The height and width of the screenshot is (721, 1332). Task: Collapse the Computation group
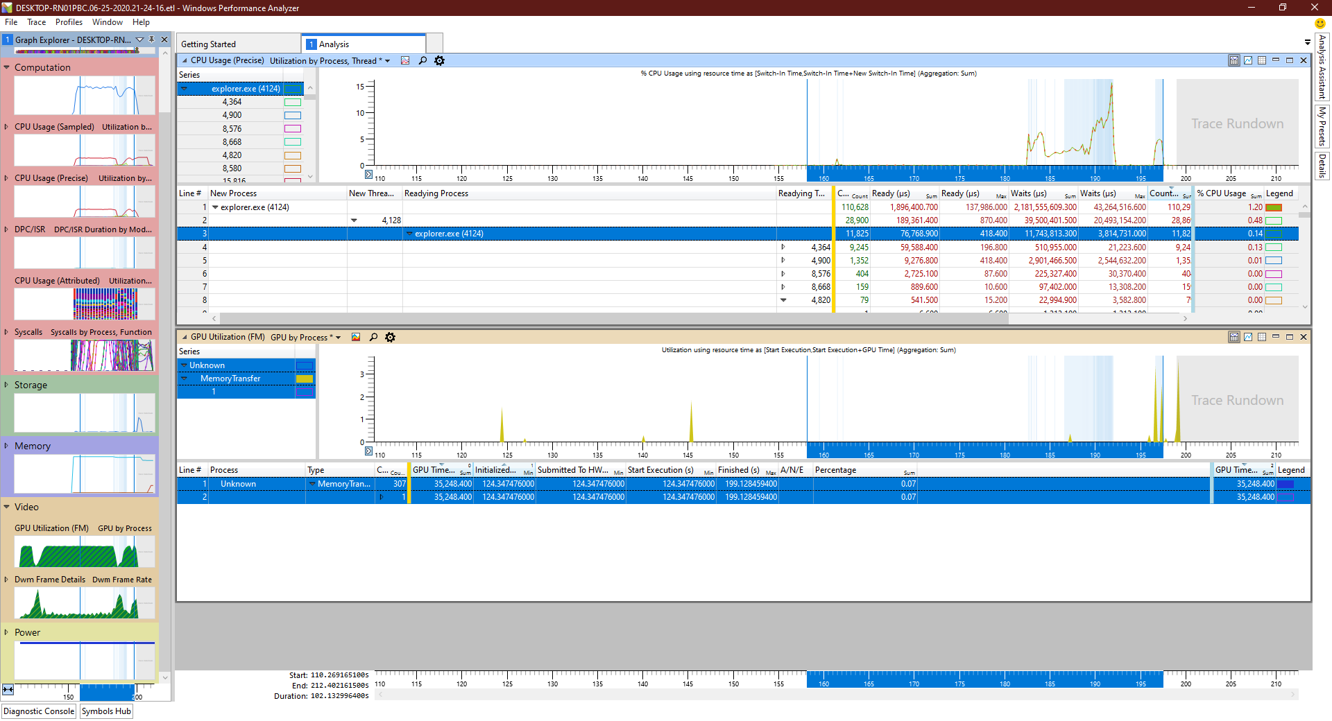7,67
